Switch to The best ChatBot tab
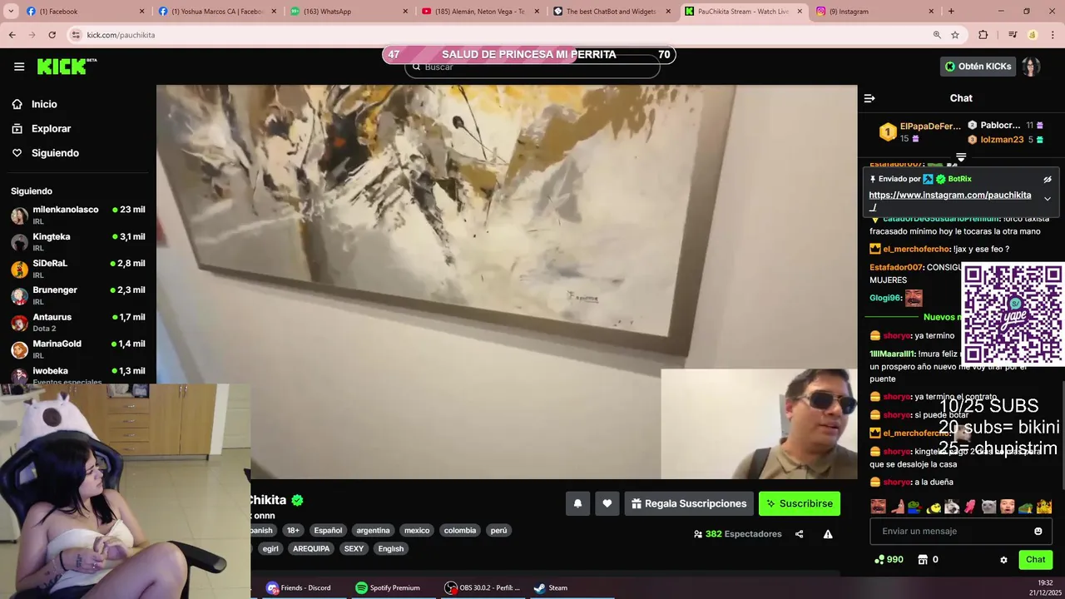Image resolution: width=1065 pixels, height=599 pixels. tap(612, 12)
